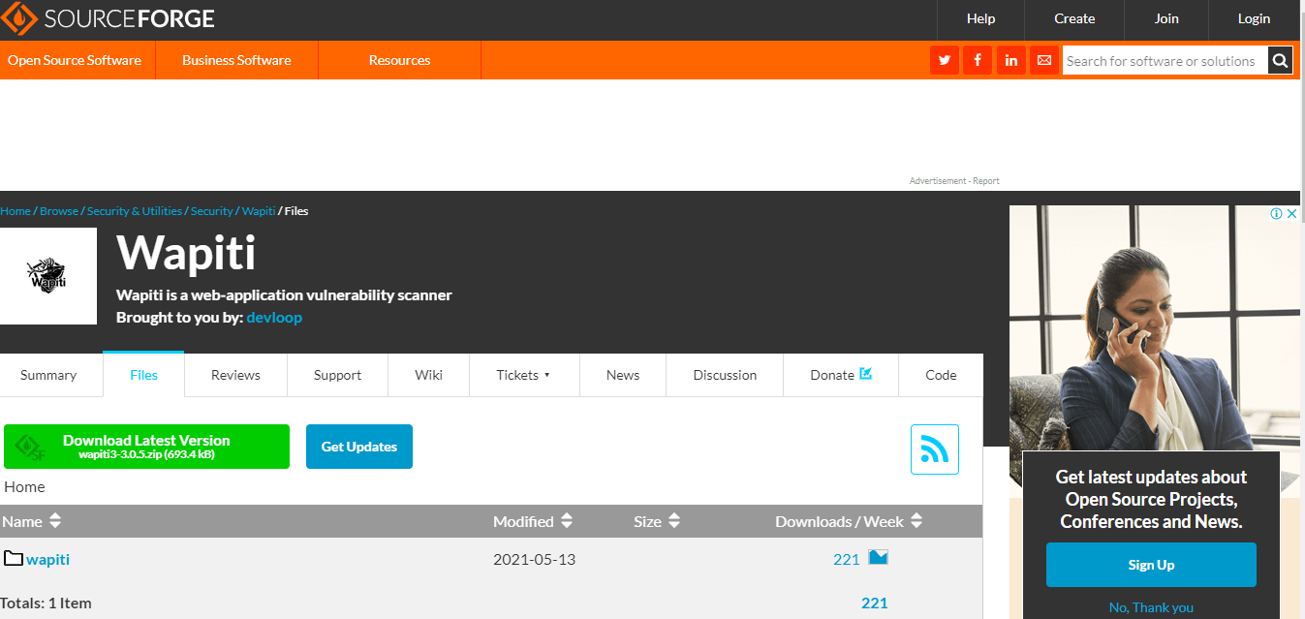Click the 221 downloads link in wapiti row
The width and height of the screenshot is (1305, 619).
pyautogui.click(x=846, y=559)
